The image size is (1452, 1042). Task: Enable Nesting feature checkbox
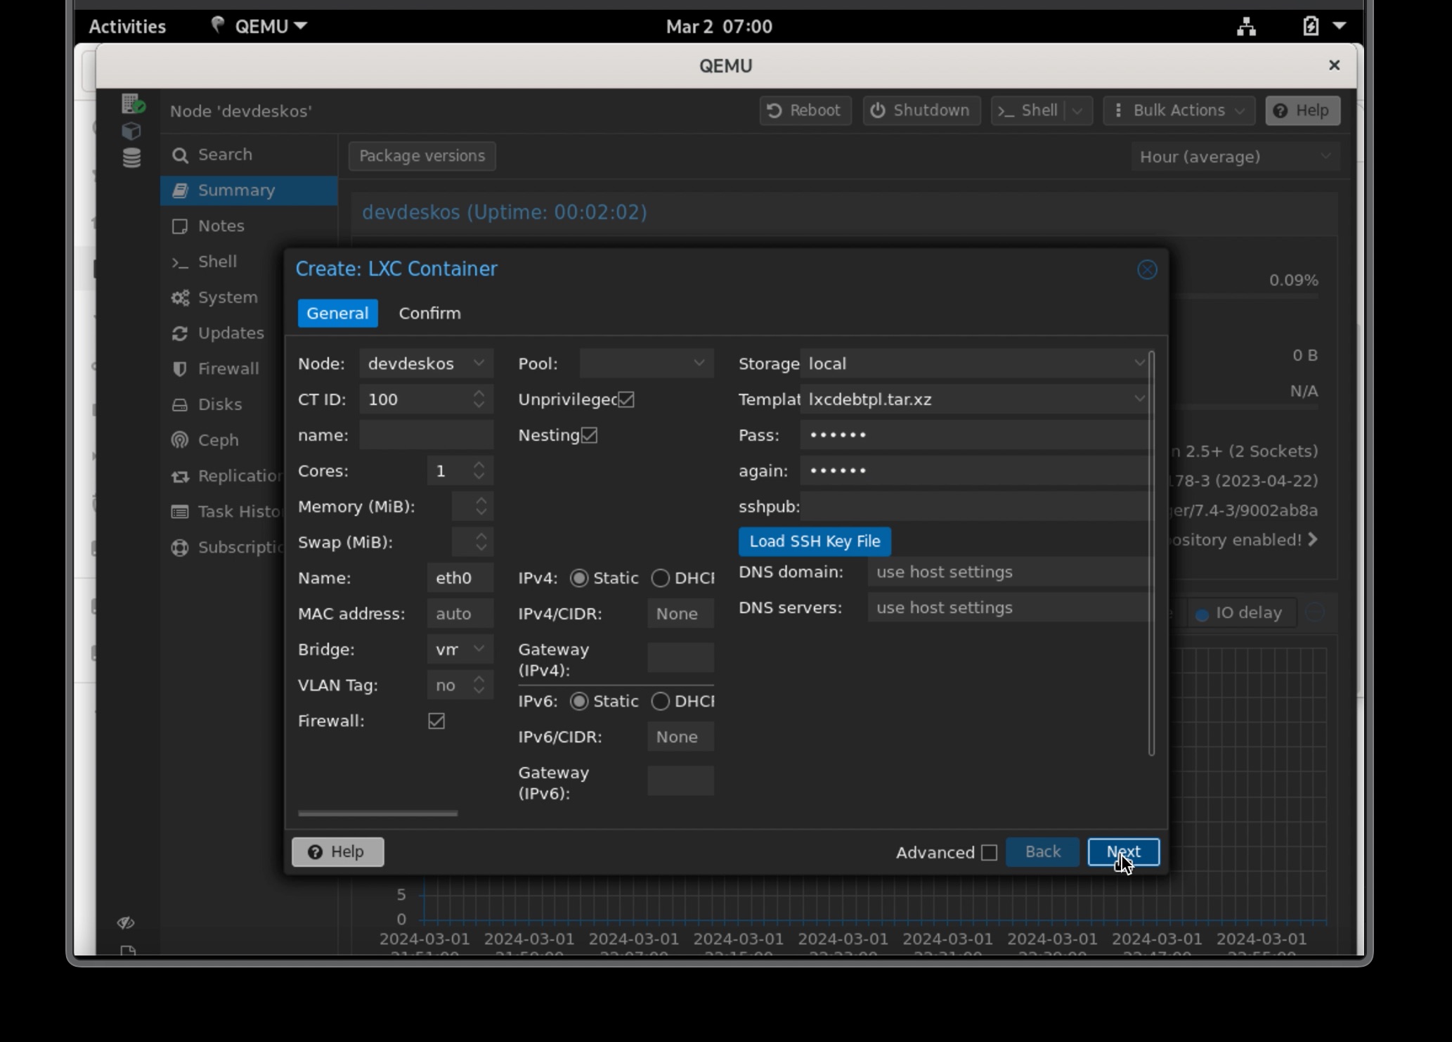[x=590, y=435]
